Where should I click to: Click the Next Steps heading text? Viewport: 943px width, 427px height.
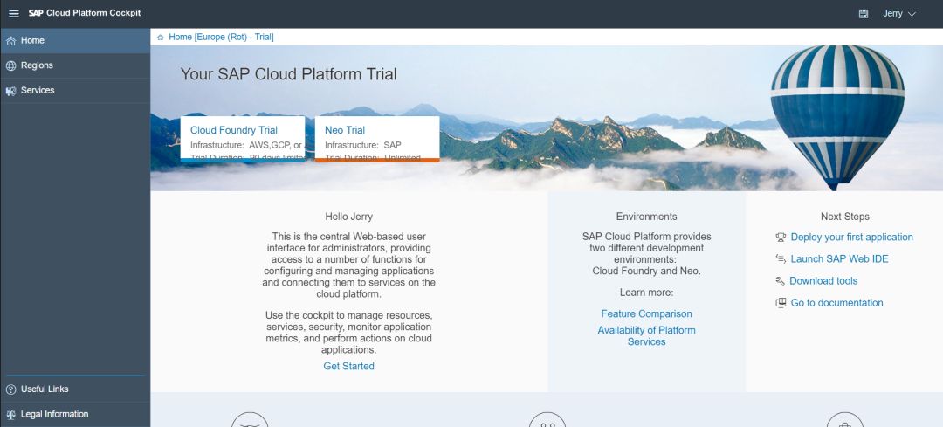coord(845,217)
